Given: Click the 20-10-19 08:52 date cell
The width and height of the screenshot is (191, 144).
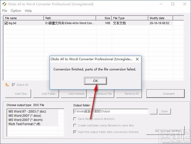Looking at the screenshot, I should [159, 23].
